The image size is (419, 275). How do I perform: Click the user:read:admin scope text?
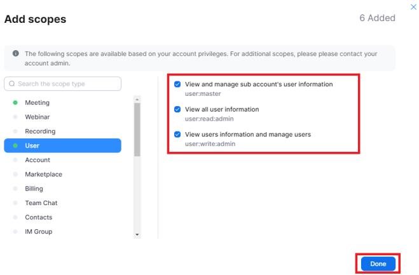(209, 119)
